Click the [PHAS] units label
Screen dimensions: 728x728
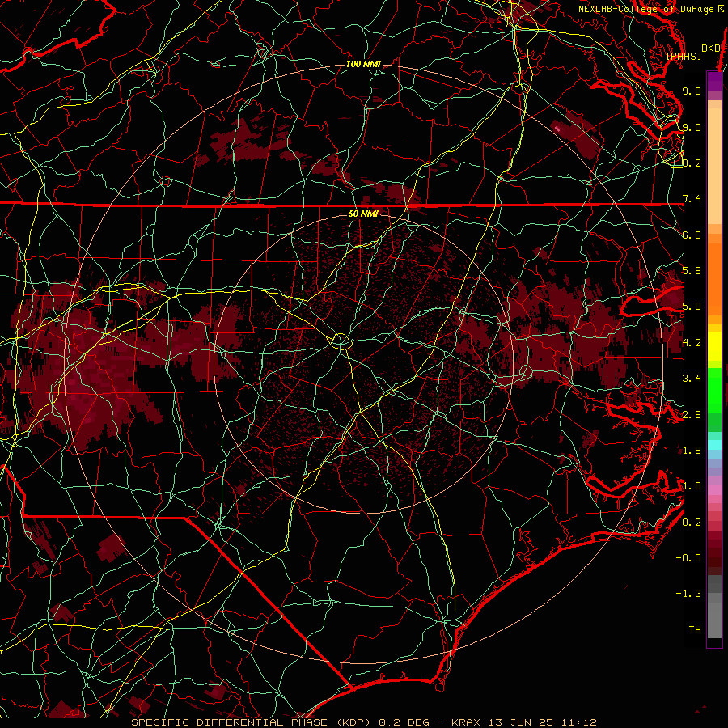(684, 56)
